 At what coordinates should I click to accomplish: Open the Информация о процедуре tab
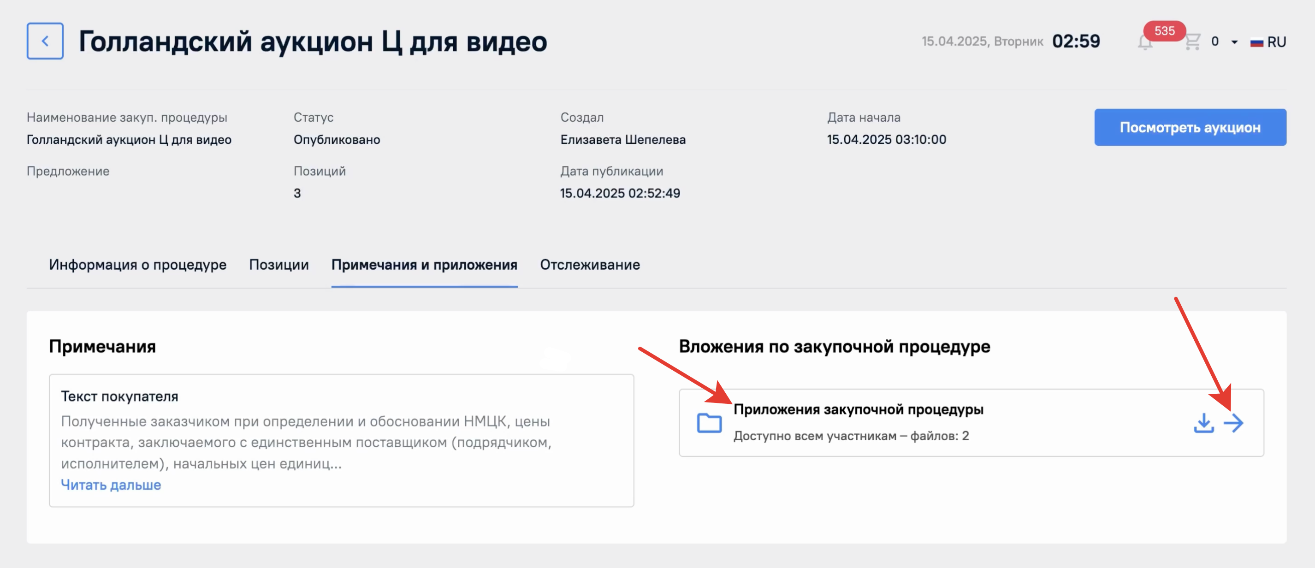(x=138, y=264)
